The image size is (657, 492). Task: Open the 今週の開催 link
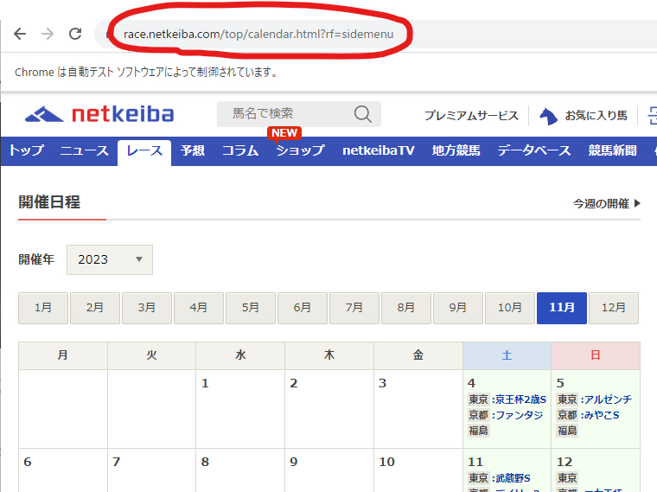607,204
